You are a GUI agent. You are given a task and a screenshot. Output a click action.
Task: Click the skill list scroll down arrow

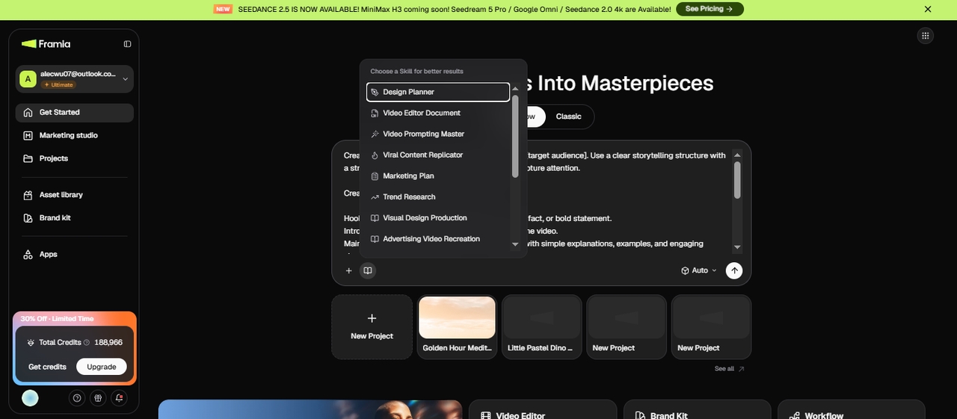coord(515,244)
